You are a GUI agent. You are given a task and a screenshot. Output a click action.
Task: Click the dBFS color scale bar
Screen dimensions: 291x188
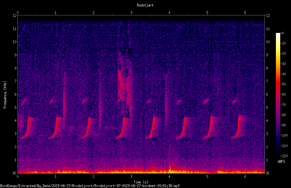click(278, 94)
